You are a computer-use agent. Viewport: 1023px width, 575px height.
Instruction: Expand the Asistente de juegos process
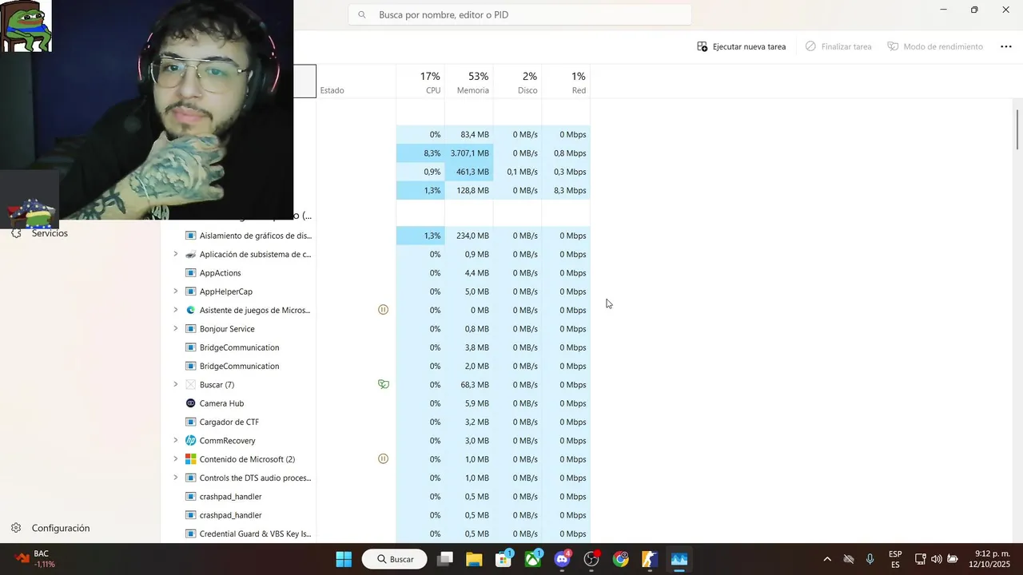[x=175, y=310]
